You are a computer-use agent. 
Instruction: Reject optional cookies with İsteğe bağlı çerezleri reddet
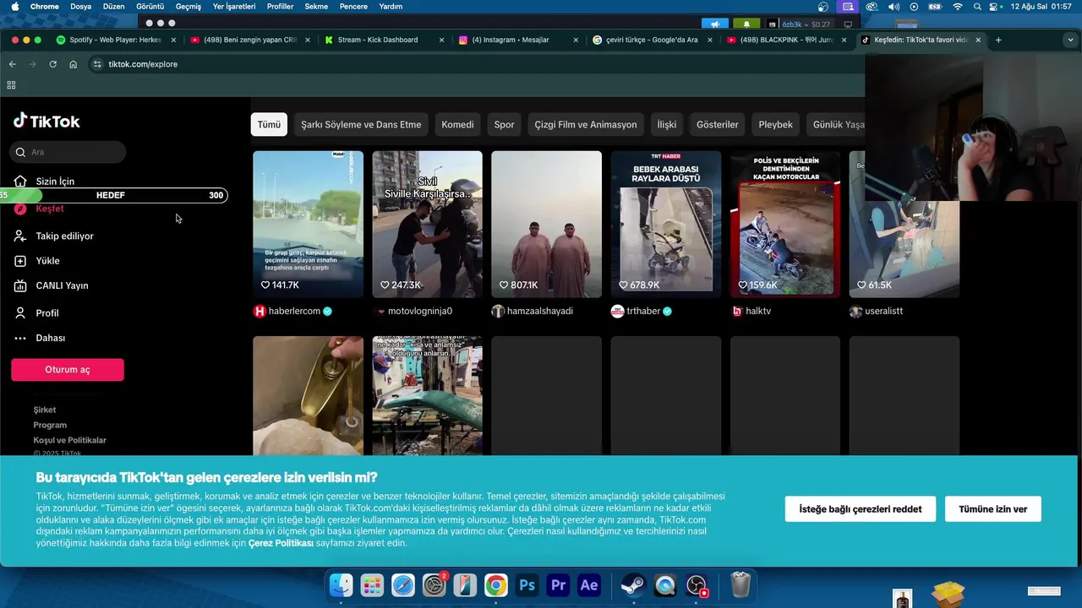click(861, 509)
